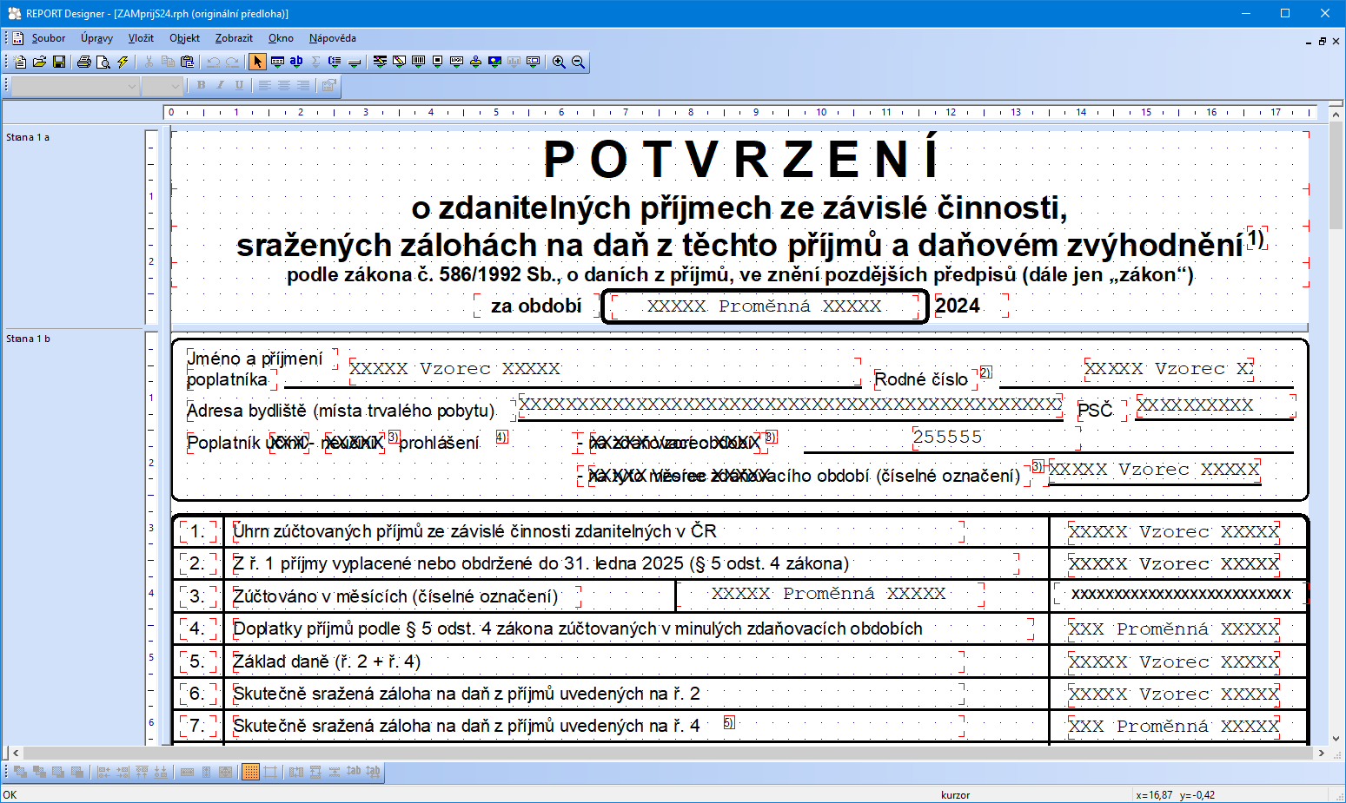Click the align left edges icon in bottom toolbar

(x=103, y=771)
